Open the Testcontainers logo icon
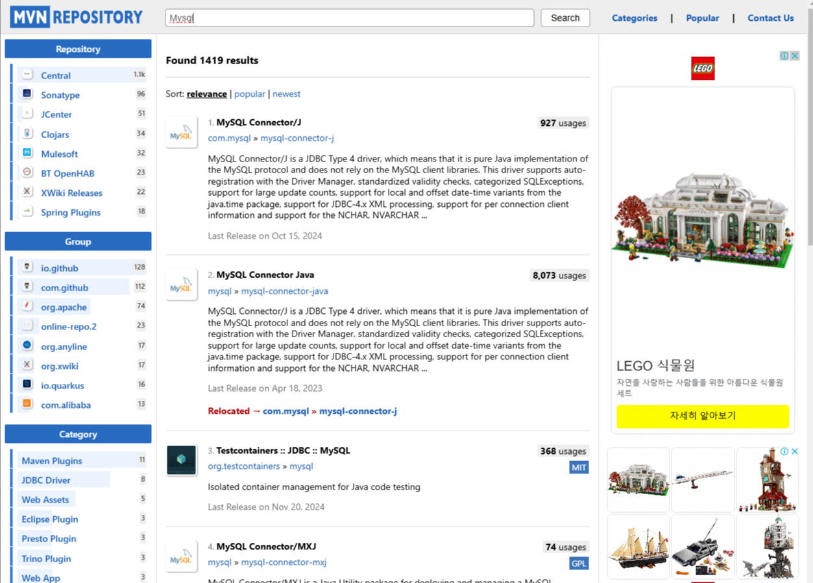The width and height of the screenshot is (813, 583). (x=182, y=460)
